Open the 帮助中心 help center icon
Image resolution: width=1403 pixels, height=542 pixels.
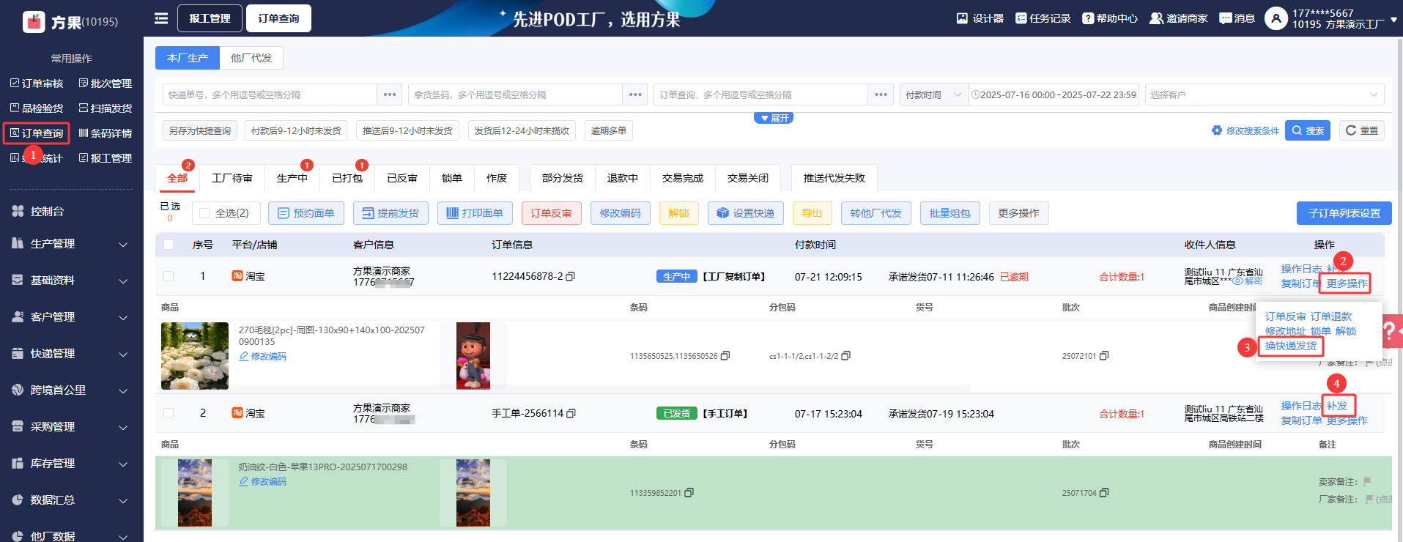1088,18
